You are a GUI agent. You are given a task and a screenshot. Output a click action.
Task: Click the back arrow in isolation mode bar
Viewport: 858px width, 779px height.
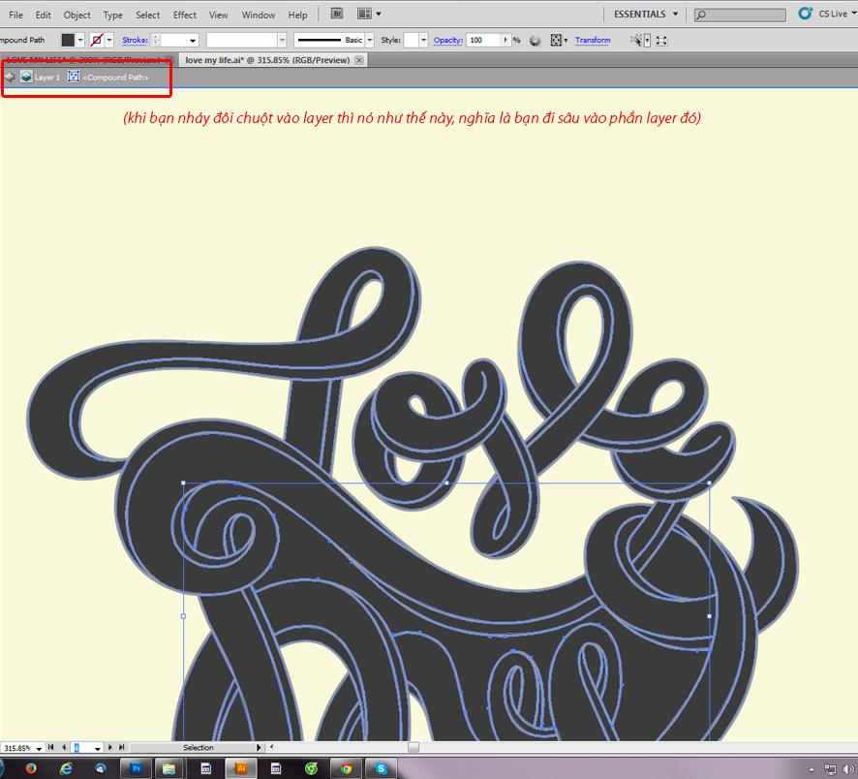point(10,77)
